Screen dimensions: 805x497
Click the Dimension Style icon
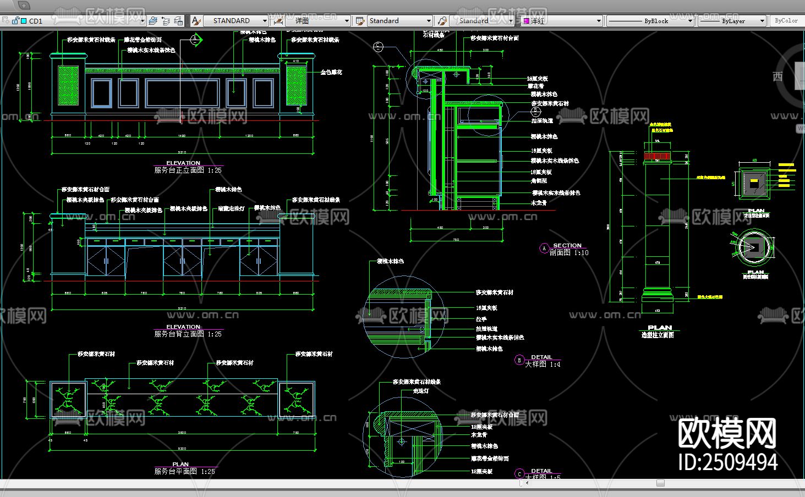coord(278,21)
